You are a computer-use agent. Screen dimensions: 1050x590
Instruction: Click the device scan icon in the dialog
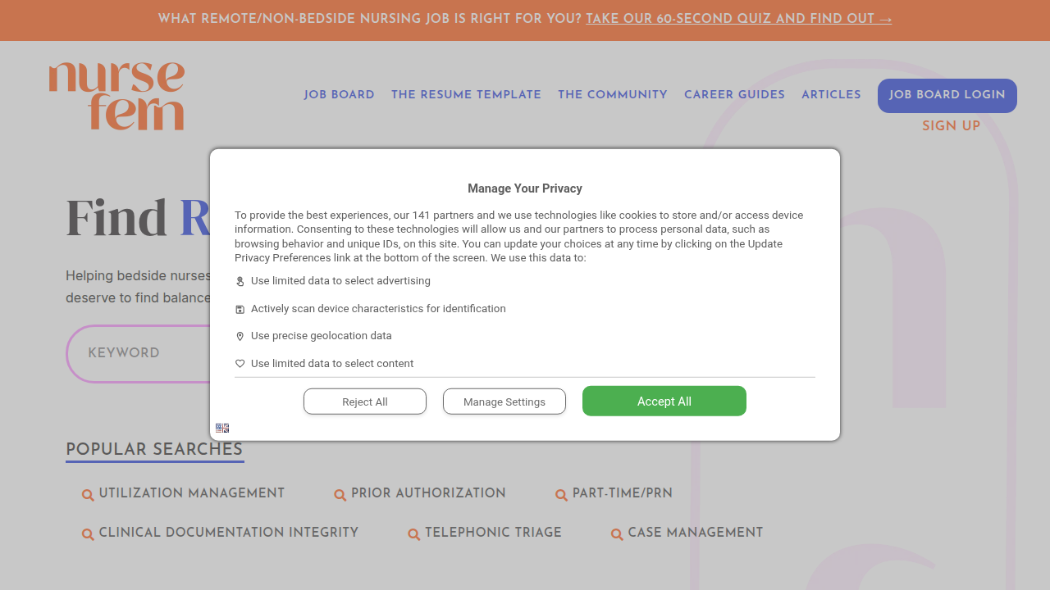tap(240, 309)
